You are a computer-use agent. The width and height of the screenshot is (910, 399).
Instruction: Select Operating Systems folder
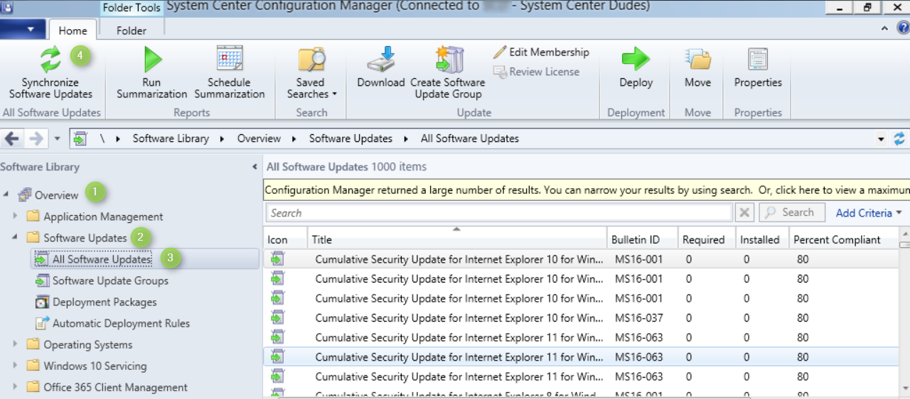(87, 344)
